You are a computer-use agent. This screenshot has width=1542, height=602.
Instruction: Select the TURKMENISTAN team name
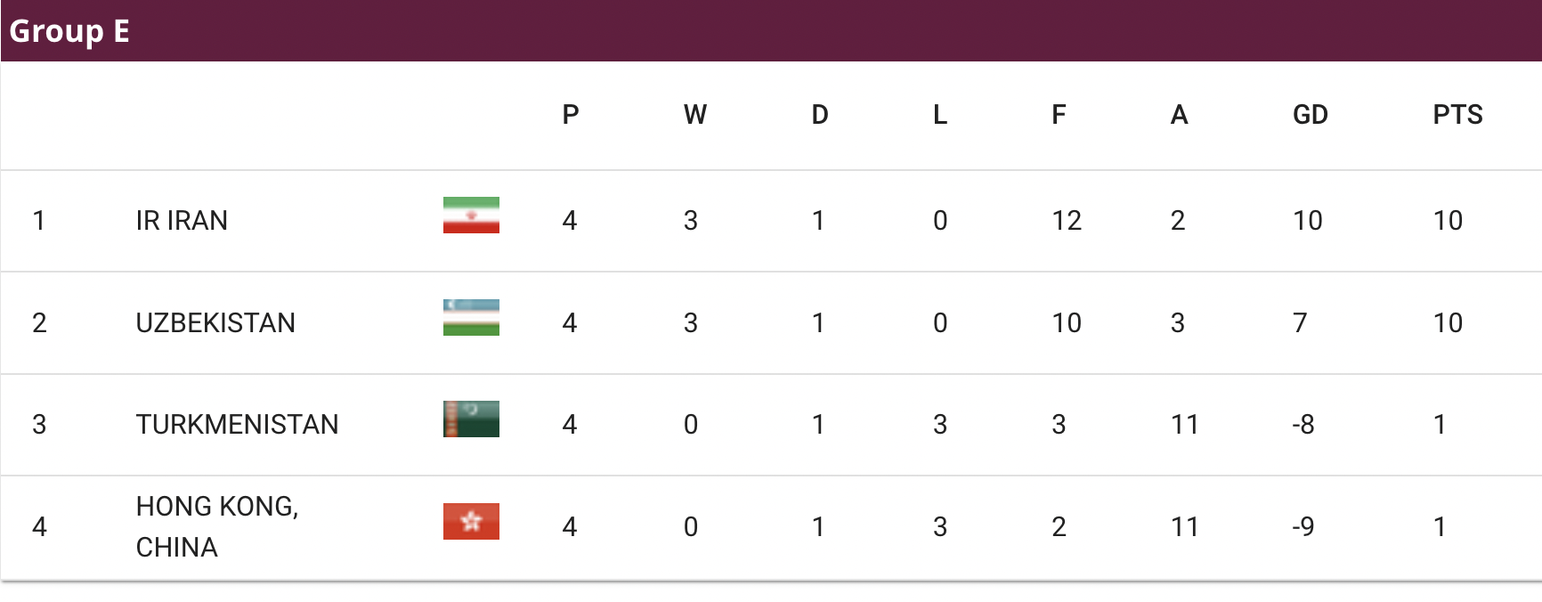point(237,424)
